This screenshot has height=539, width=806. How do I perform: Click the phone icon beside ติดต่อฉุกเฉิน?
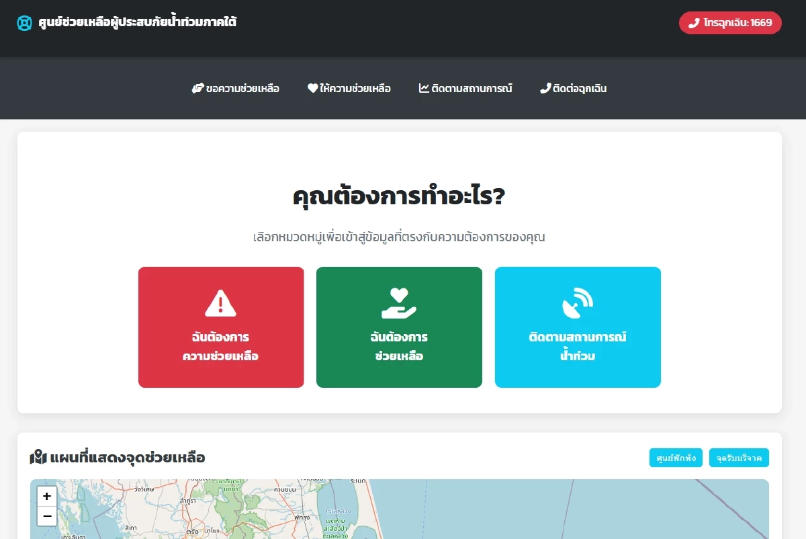click(x=545, y=87)
